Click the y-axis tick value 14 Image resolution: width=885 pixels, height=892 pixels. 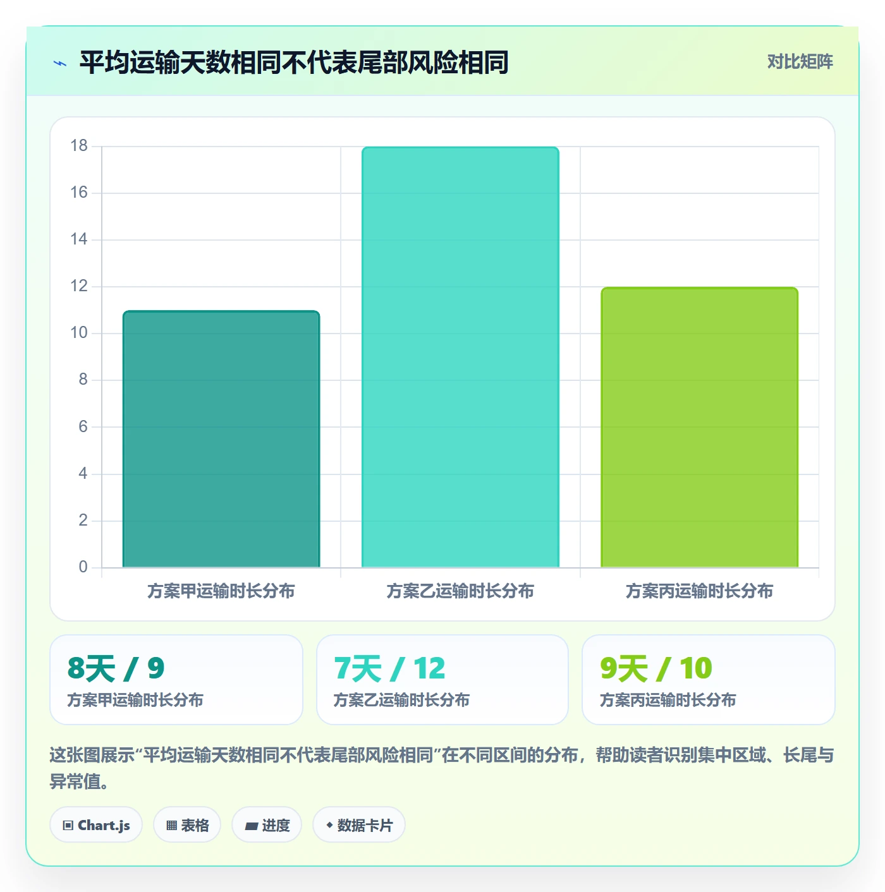coord(79,239)
